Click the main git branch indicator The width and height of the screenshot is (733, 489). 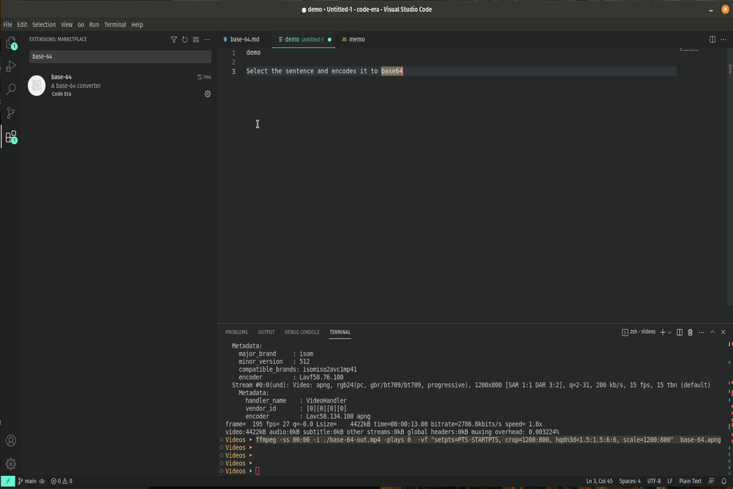click(x=27, y=481)
